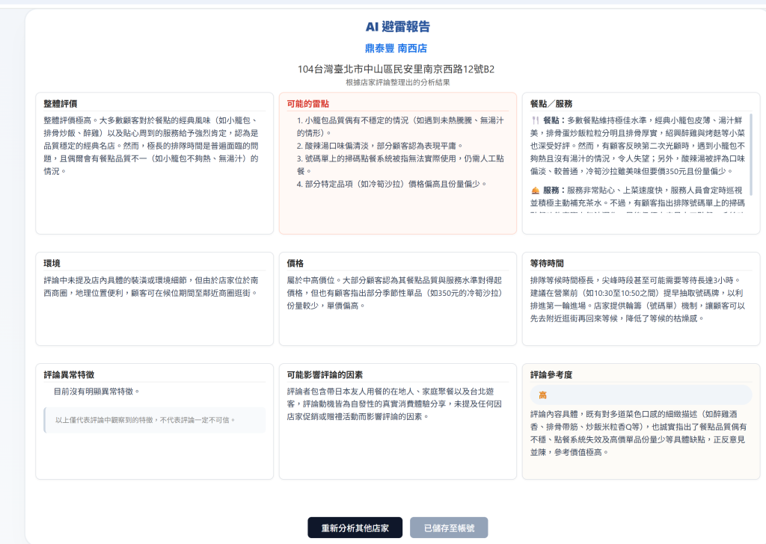Click the 評論參考度 card heading
Screen dimensions: 766x544
(551, 374)
